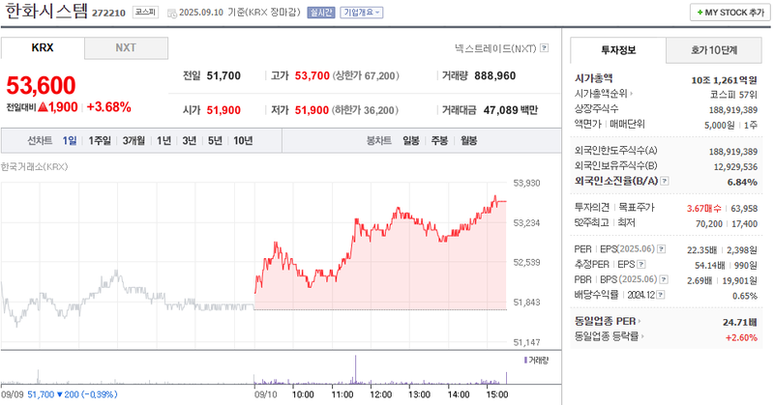The image size is (774, 405).
Task: Click the stock code 272210
Action: (x=108, y=13)
